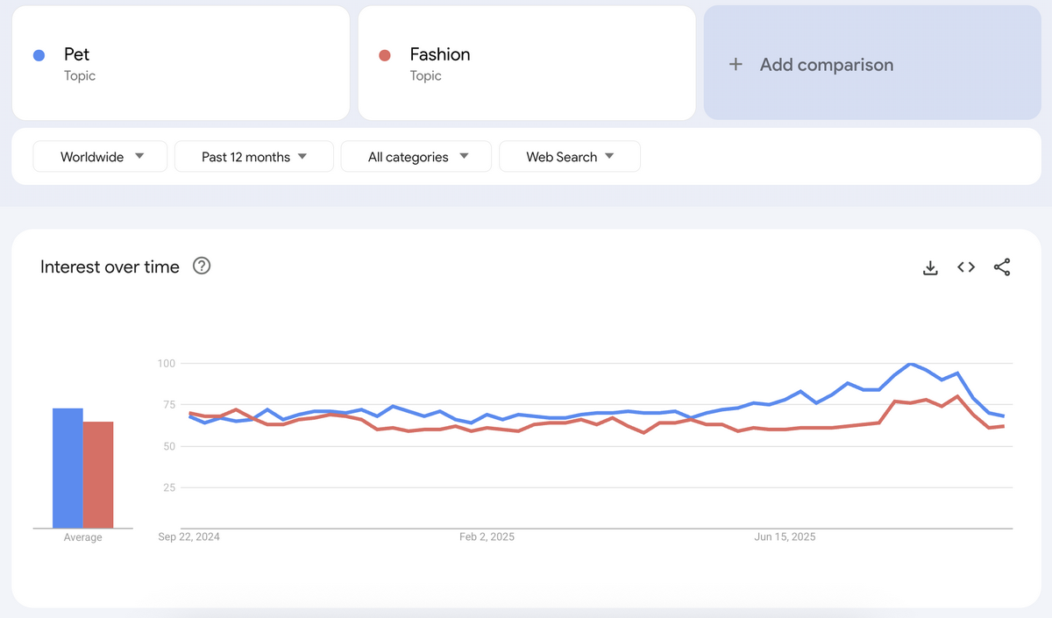Image resolution: width=1052 pixels, height=618 pixels.
Task: Click the Sep 22, 2024 axis label
Action: 189,536
